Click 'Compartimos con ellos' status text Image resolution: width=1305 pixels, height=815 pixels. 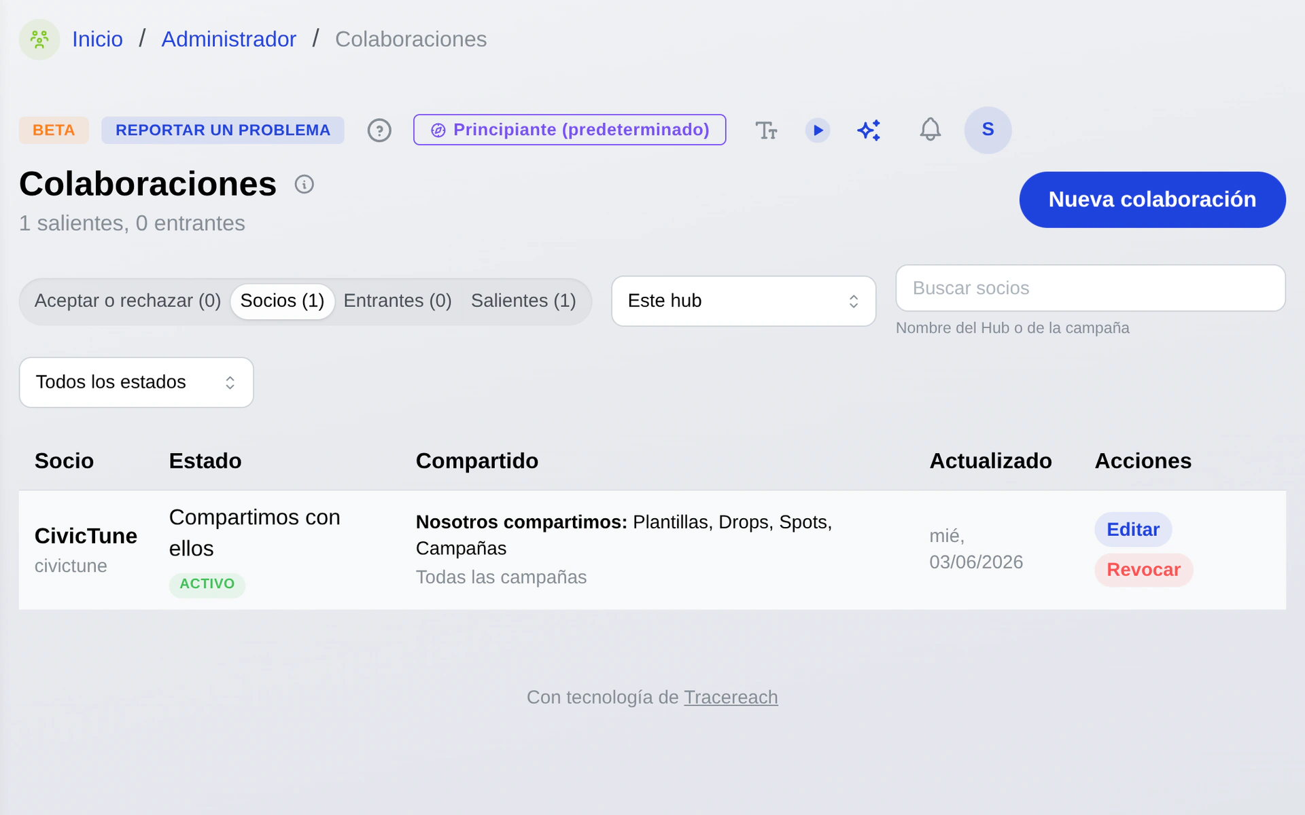pos(254,533)
